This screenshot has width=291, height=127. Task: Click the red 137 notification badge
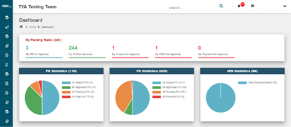point(242,4)
